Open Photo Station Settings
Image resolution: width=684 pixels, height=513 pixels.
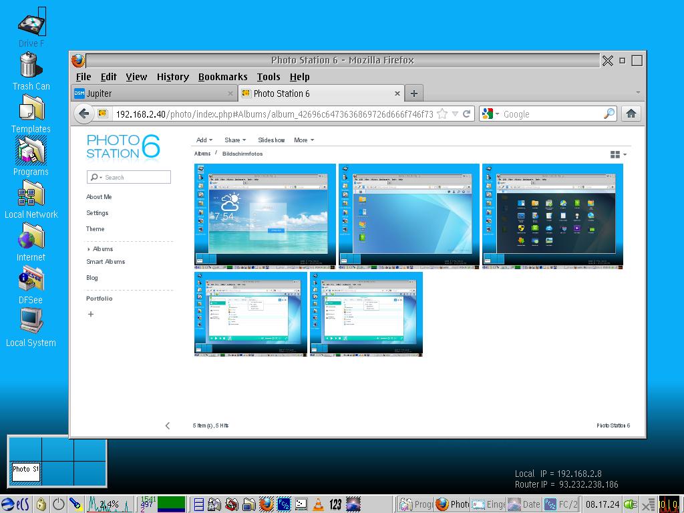[98, 213]
